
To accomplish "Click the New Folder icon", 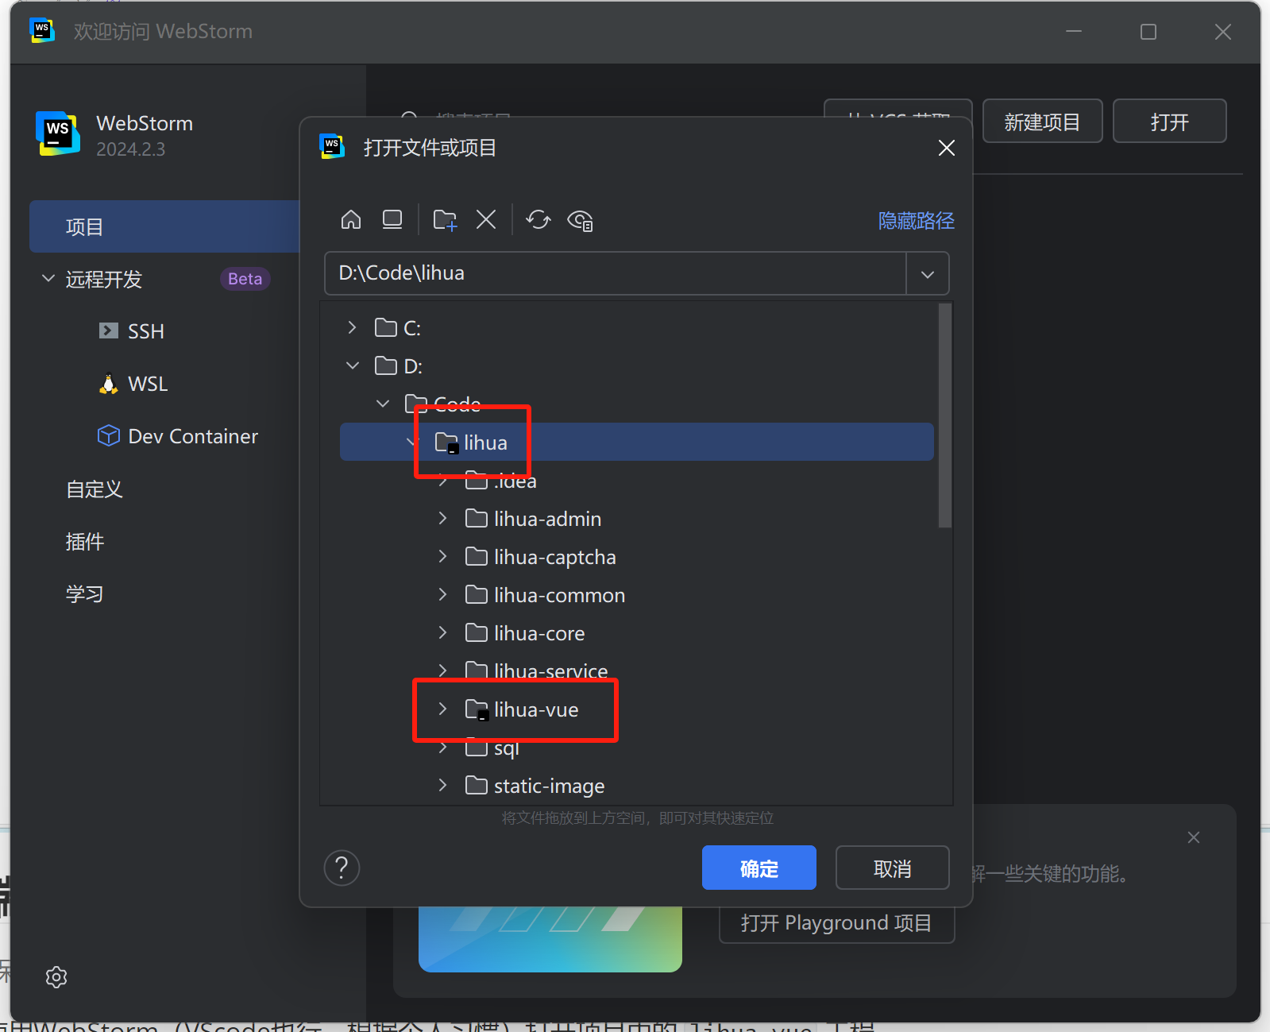I will click(x=445, y=220).
